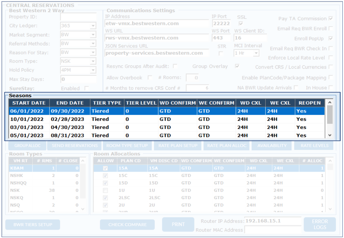This screenshot has height=238, width=344.
Task: Toggle the Pay TA Commission checkbox
Action: click(x=331, y=19)
